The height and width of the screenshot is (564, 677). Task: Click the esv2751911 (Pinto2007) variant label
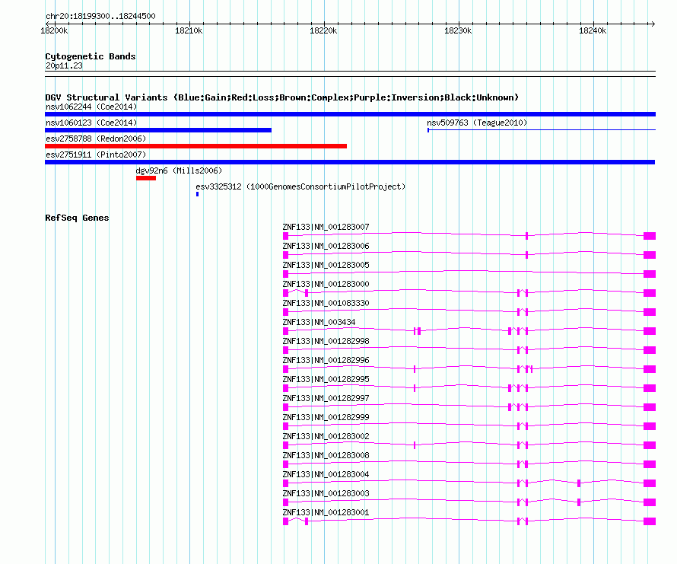pos(95,155)
